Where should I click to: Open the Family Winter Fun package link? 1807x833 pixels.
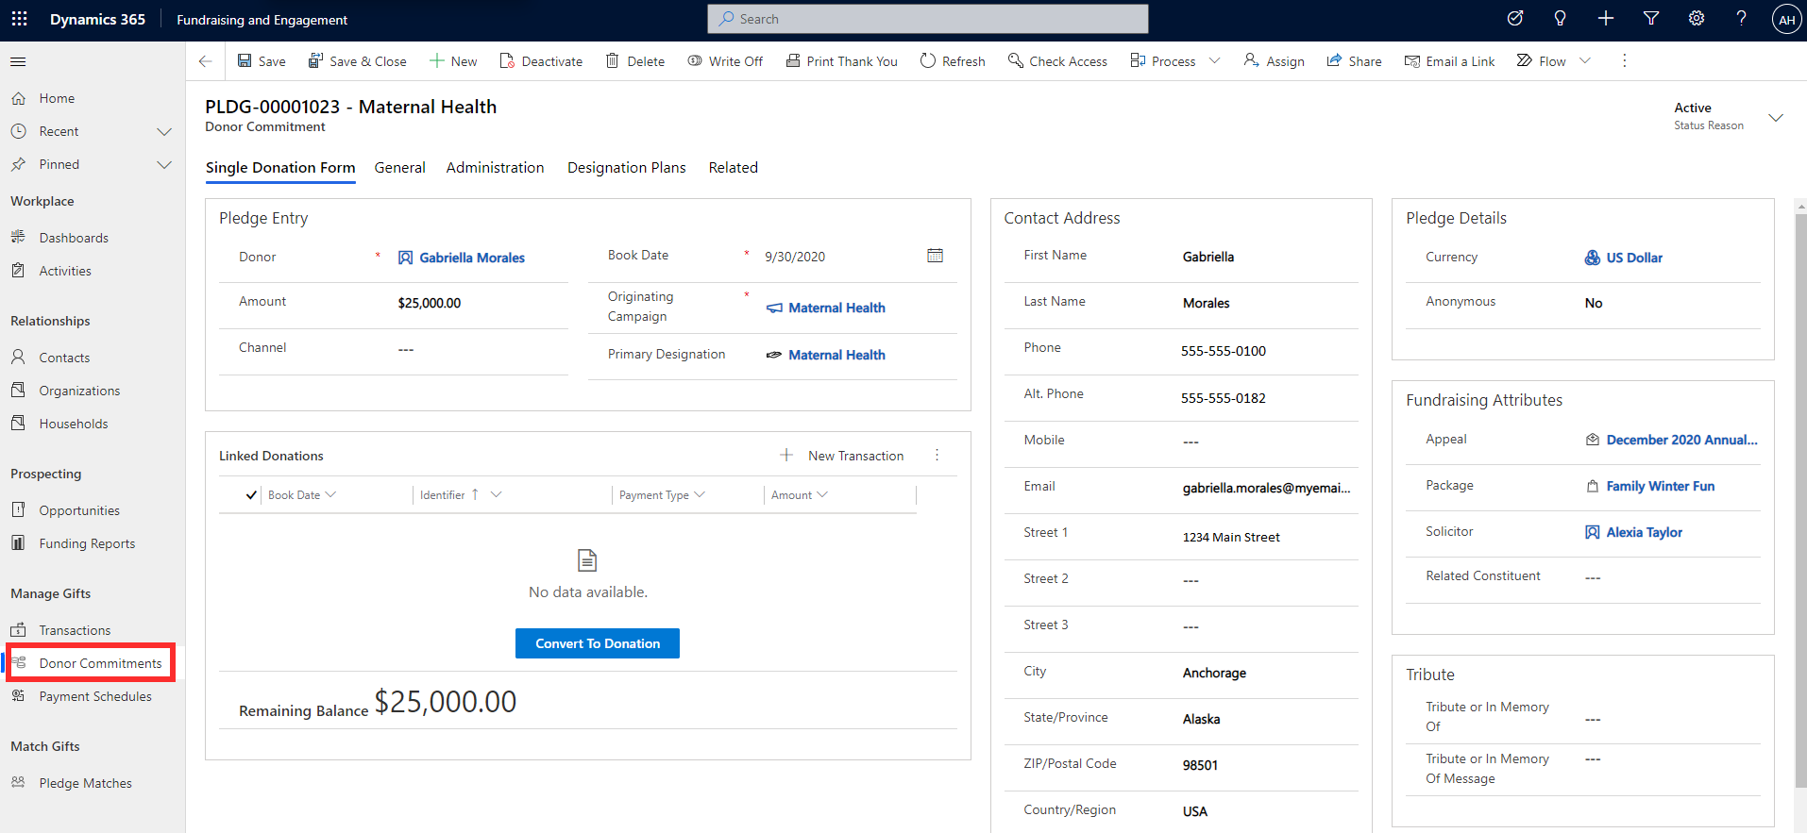(1660, 486)
